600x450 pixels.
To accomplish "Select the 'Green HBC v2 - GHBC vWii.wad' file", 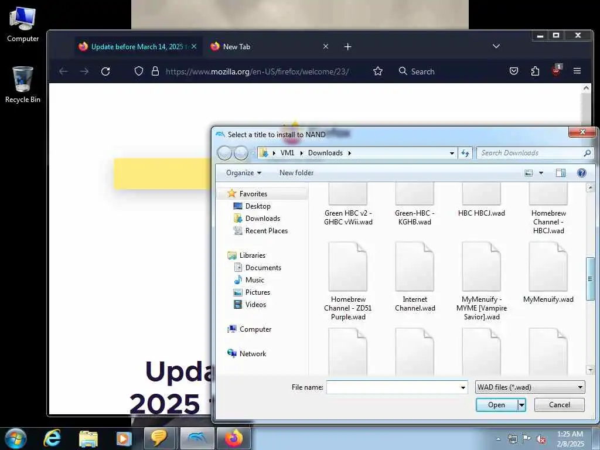I will [348, 204].
